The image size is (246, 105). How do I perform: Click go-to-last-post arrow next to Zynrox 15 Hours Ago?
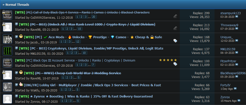click(239, 101)
